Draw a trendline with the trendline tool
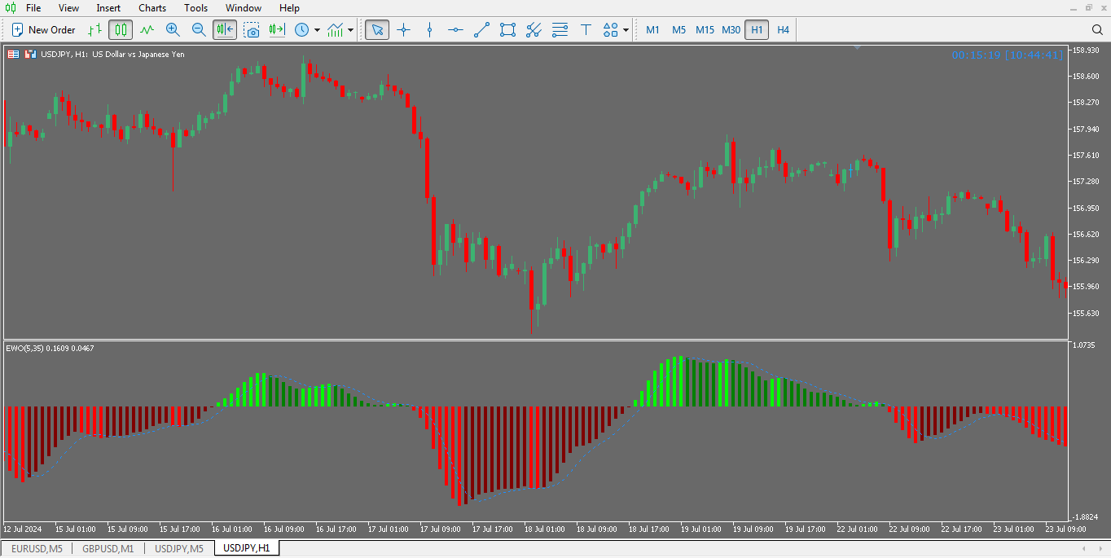This screenshot has width=1111, height=558. [481, 30]
